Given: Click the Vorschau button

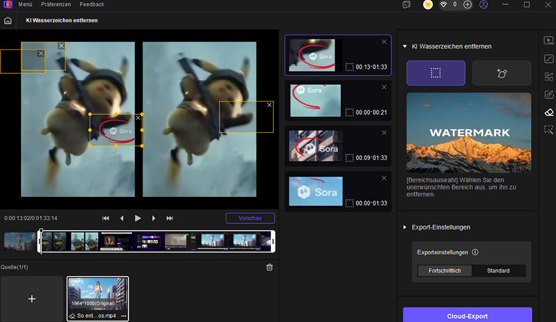Looking at the screenshot, I should (250, 218).
